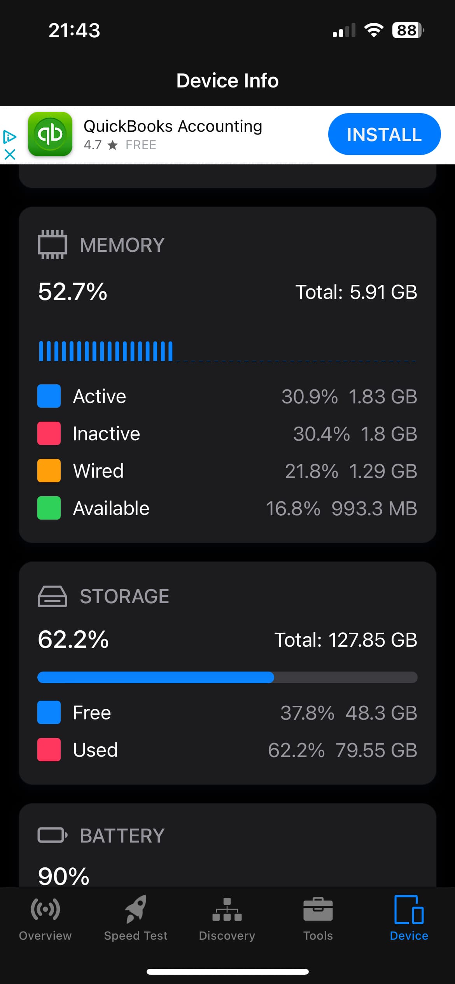Tap the blue Active memory swatch
The image size is (455, 984).
[49, 396]
